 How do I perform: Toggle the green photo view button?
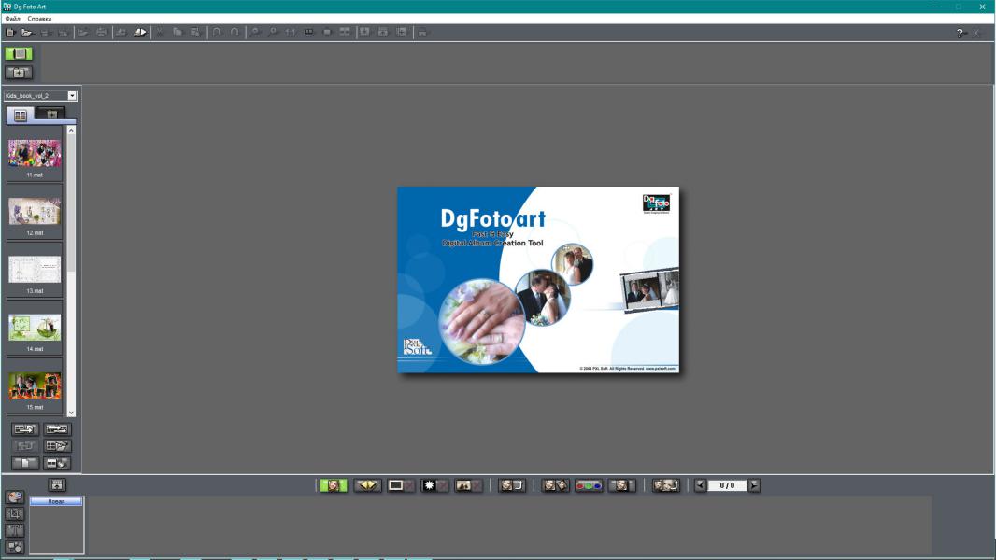point(334,485)
